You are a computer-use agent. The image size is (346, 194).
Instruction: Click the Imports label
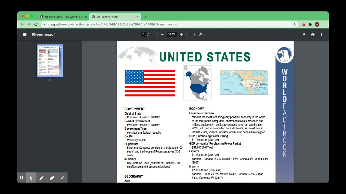194,167
